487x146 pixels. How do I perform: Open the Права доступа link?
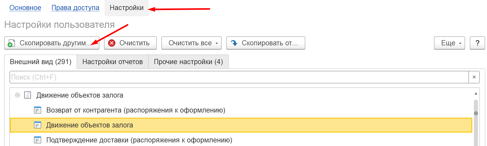click(75, 8)
